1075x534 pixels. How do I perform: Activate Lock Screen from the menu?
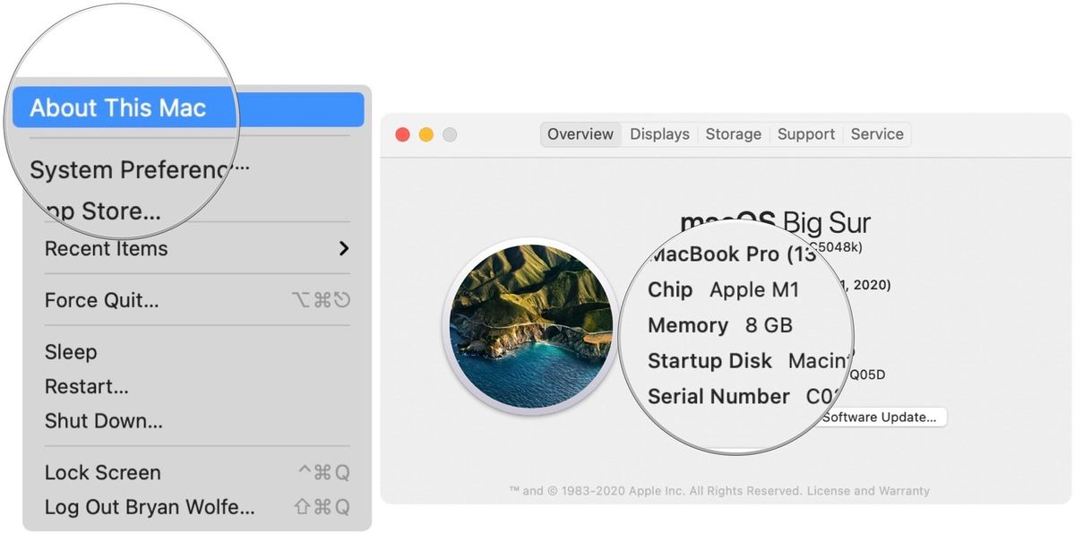[102, 472]
